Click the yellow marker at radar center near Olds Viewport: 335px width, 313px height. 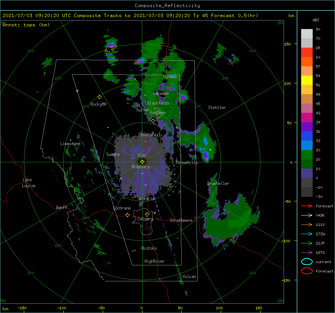point(142,162)
